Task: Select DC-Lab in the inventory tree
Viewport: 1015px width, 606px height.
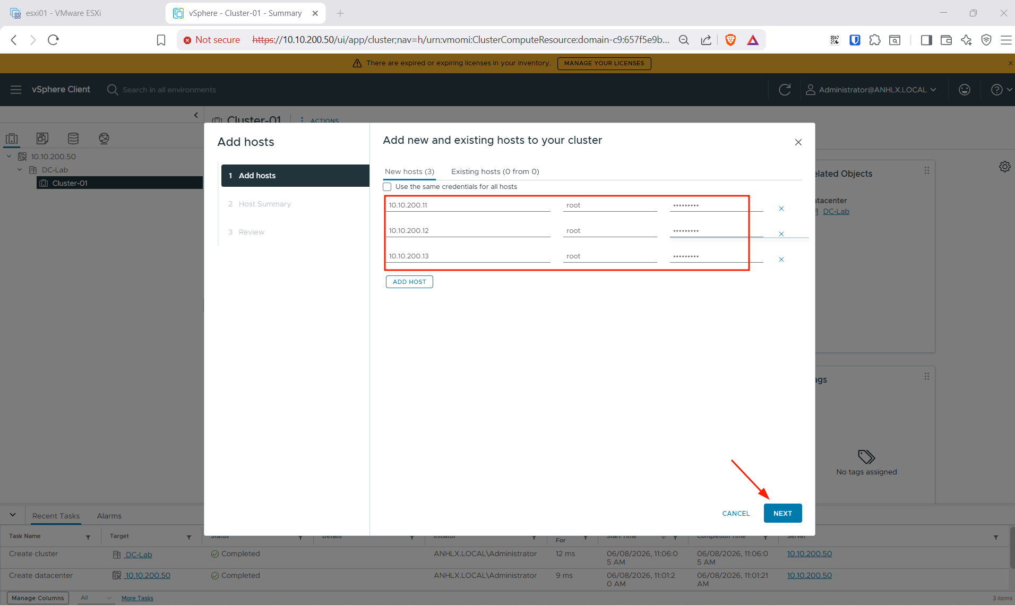Action: (55, 170)
